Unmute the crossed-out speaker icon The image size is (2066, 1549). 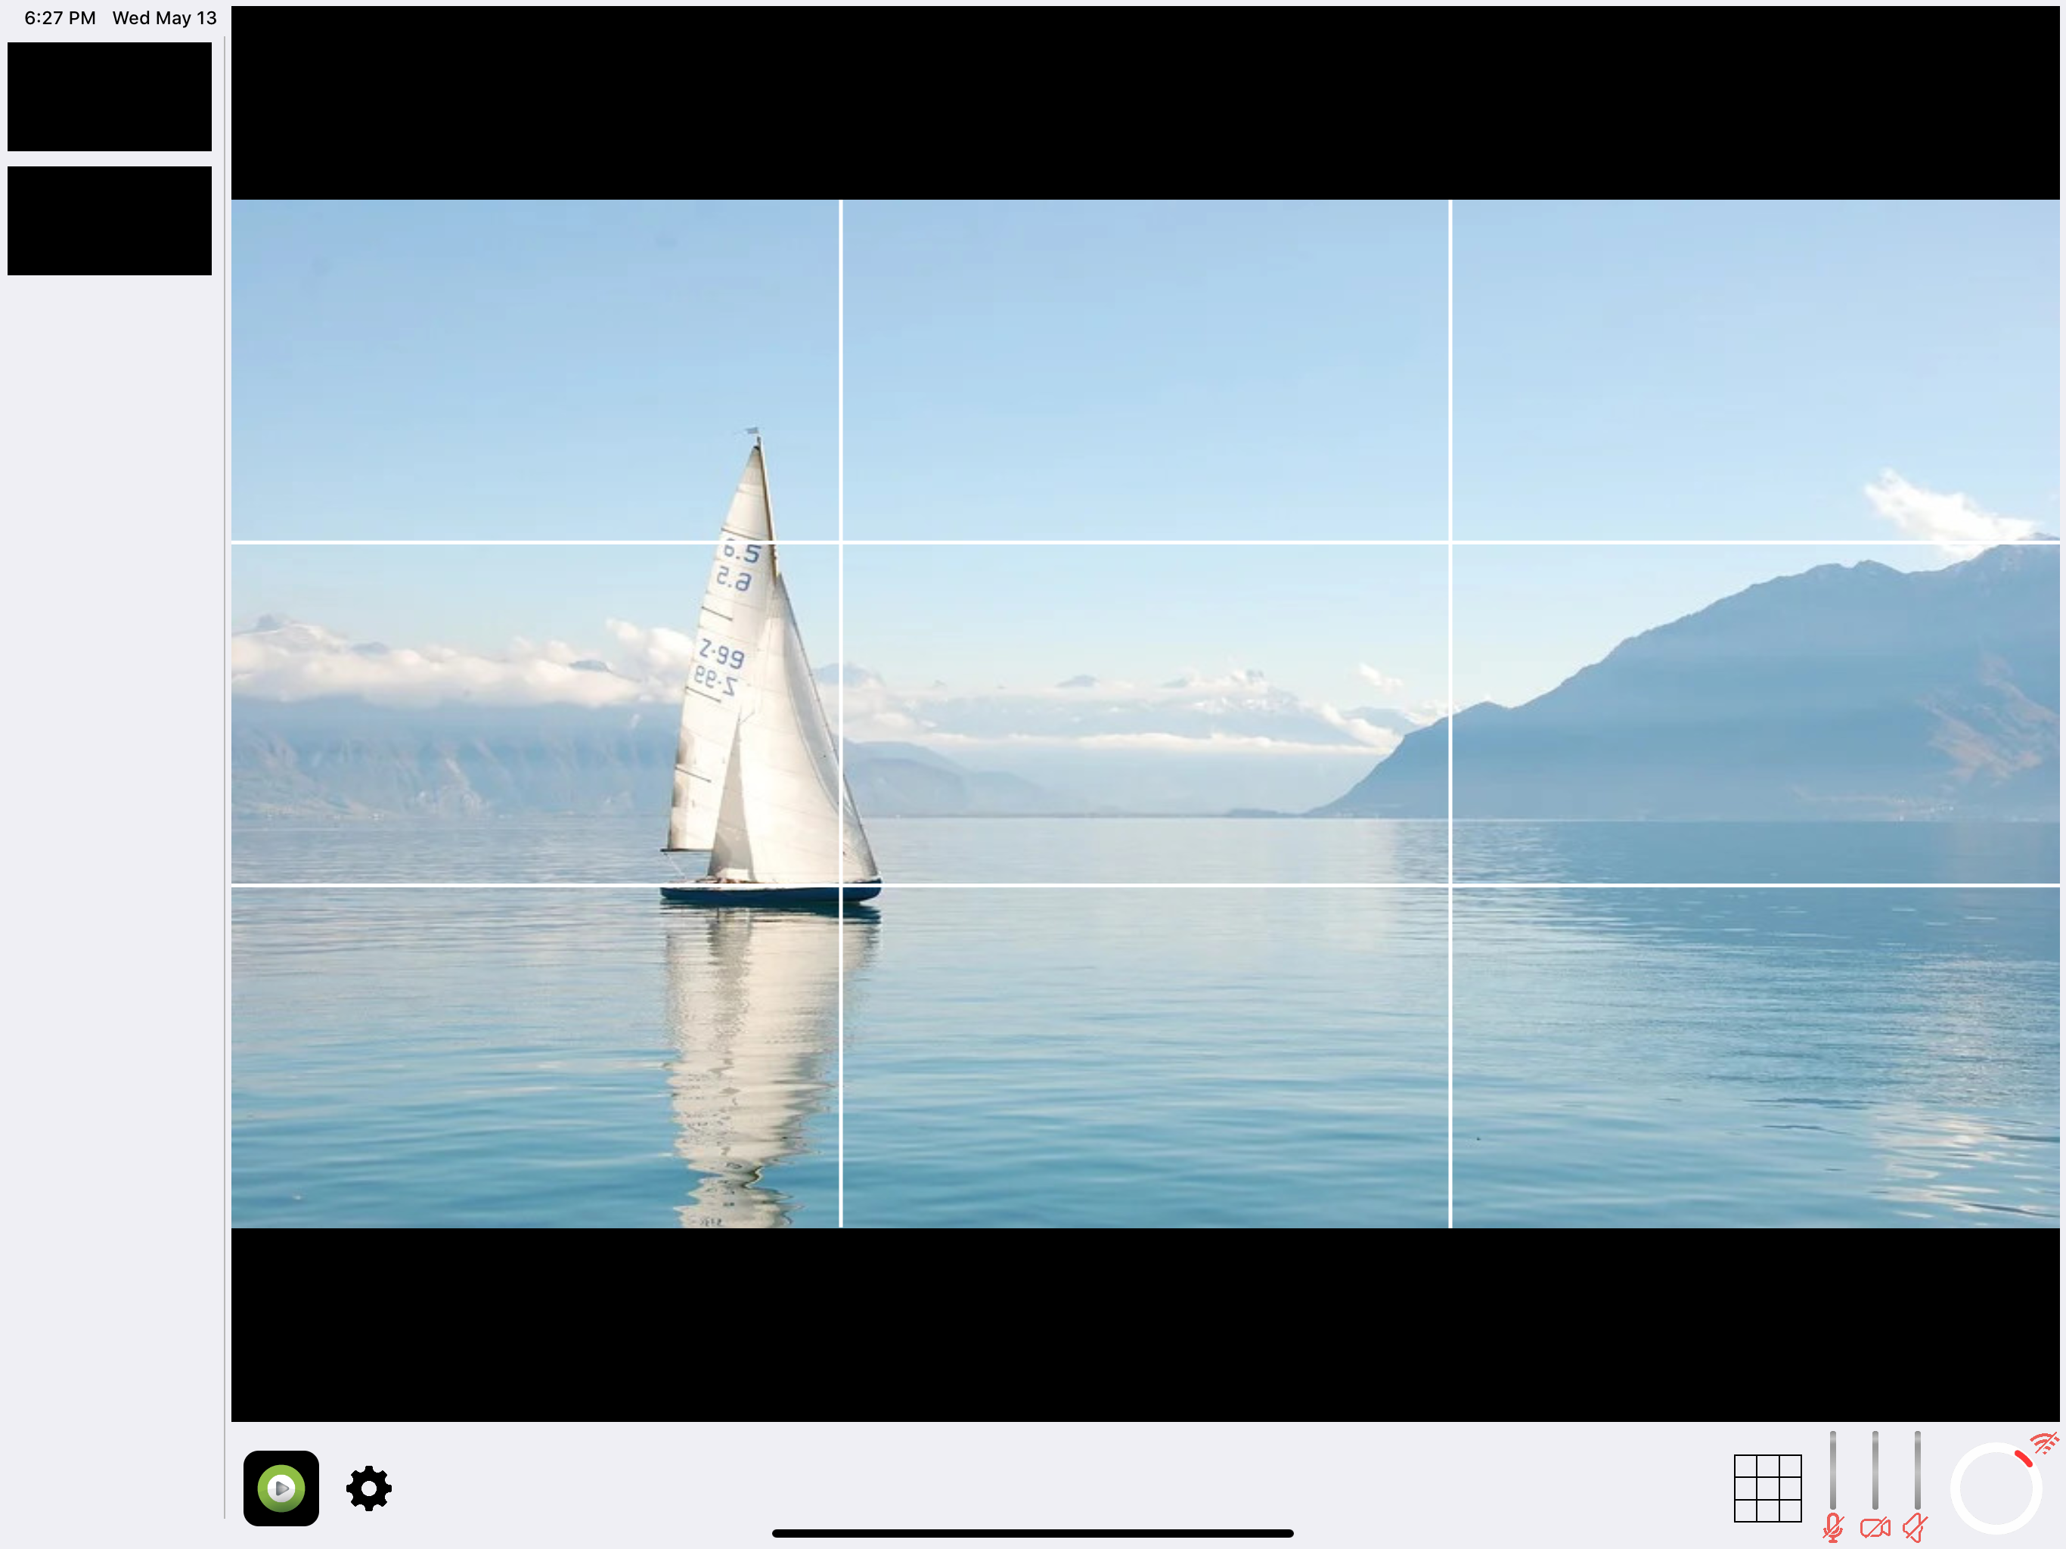click(1916, 1529)
